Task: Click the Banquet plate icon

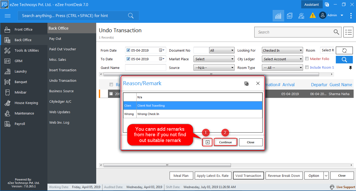Action: tap(7, 82)
